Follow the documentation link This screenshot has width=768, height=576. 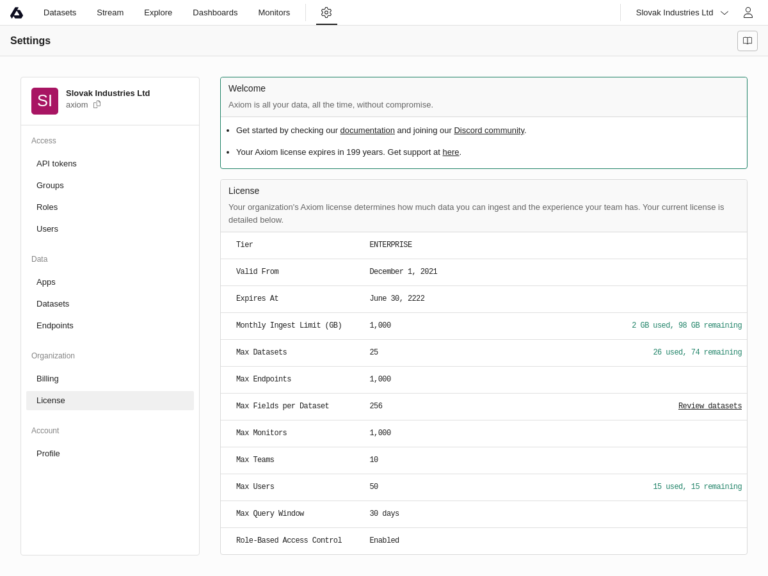pyautogui.click(x=367, y=131)
